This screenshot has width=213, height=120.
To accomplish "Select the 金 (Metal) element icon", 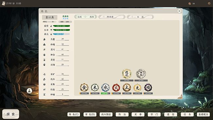I will [x=84, y=88].
